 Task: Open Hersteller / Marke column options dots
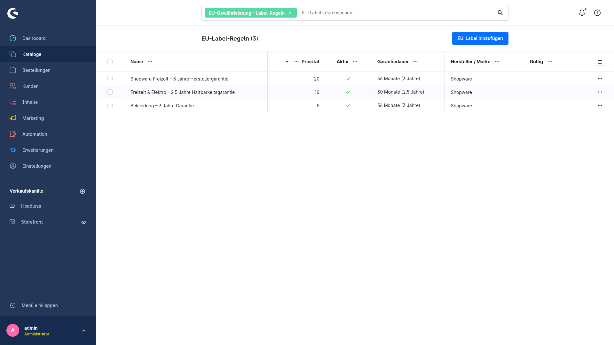(497, 62)
